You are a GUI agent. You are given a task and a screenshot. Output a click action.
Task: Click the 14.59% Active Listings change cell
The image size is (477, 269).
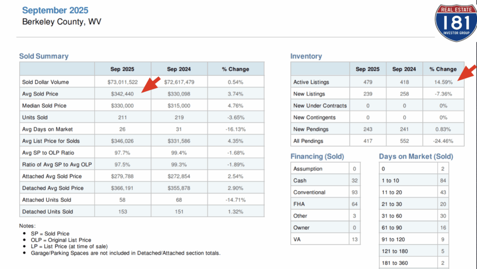click(x=443, y=82)
